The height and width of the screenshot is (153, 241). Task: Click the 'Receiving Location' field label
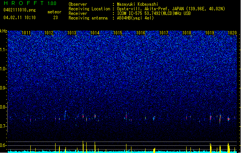(89, 9)
